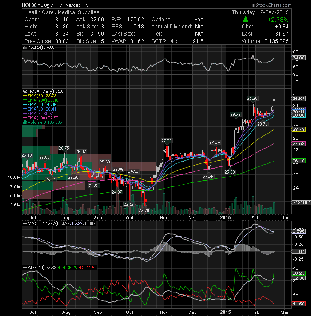The height and width of the screenshot is (316, 311).
Task: Click the Open value 31.49
Action: [x=62, y=20]
